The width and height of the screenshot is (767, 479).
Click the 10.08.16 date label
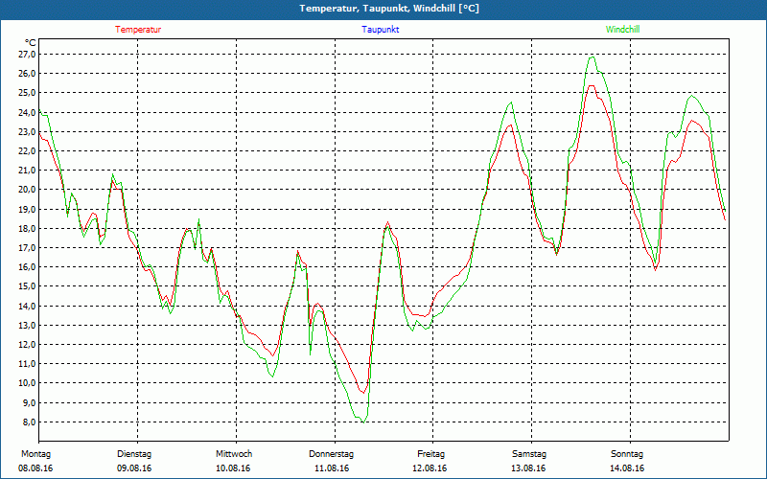233,468
